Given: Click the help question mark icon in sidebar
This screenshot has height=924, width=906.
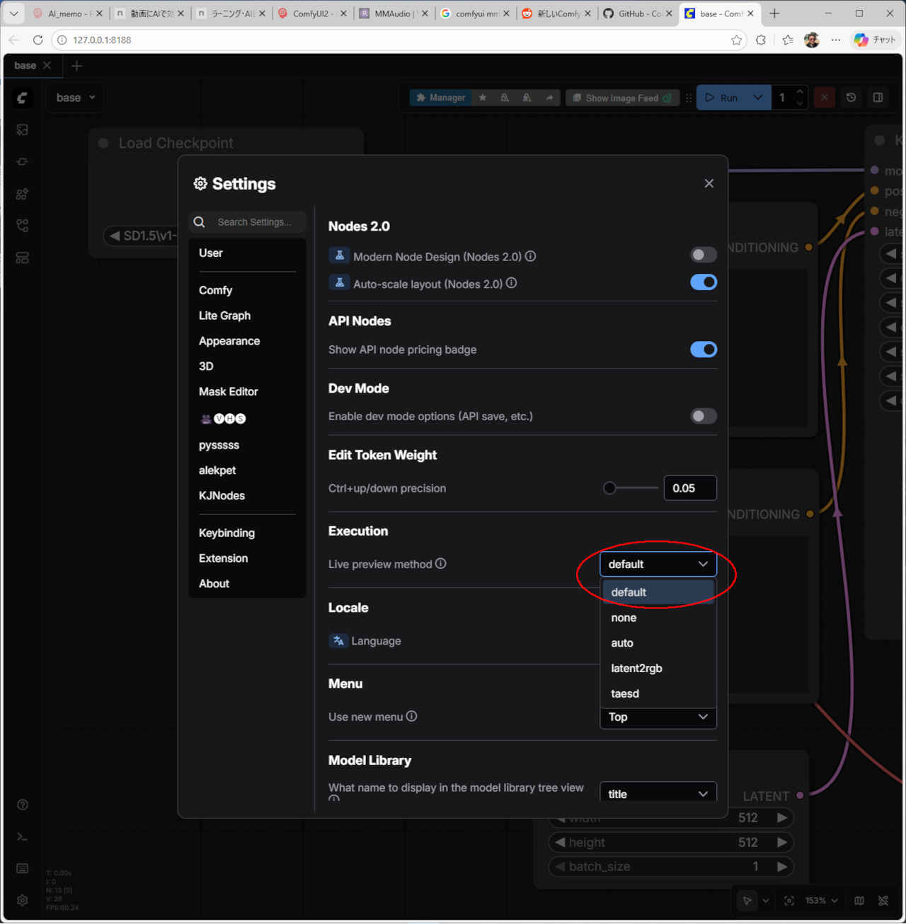Looking at the screenshot, I should [23, 804].
